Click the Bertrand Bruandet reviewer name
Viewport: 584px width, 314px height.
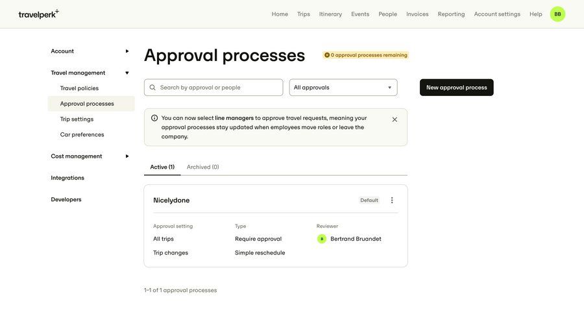click(356, 239)
